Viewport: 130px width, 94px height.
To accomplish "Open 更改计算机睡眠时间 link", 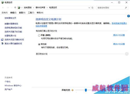I will tap(13, 43).
